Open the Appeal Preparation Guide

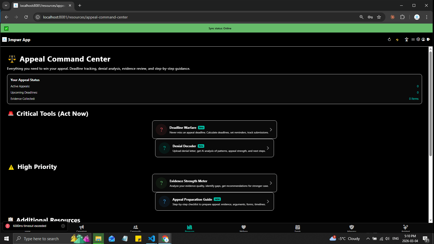click(214, 201)
